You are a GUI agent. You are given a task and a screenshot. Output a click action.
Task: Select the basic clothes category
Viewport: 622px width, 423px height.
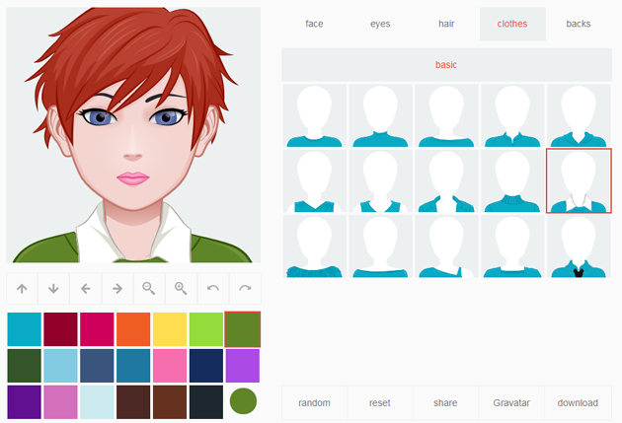(446, 64)
